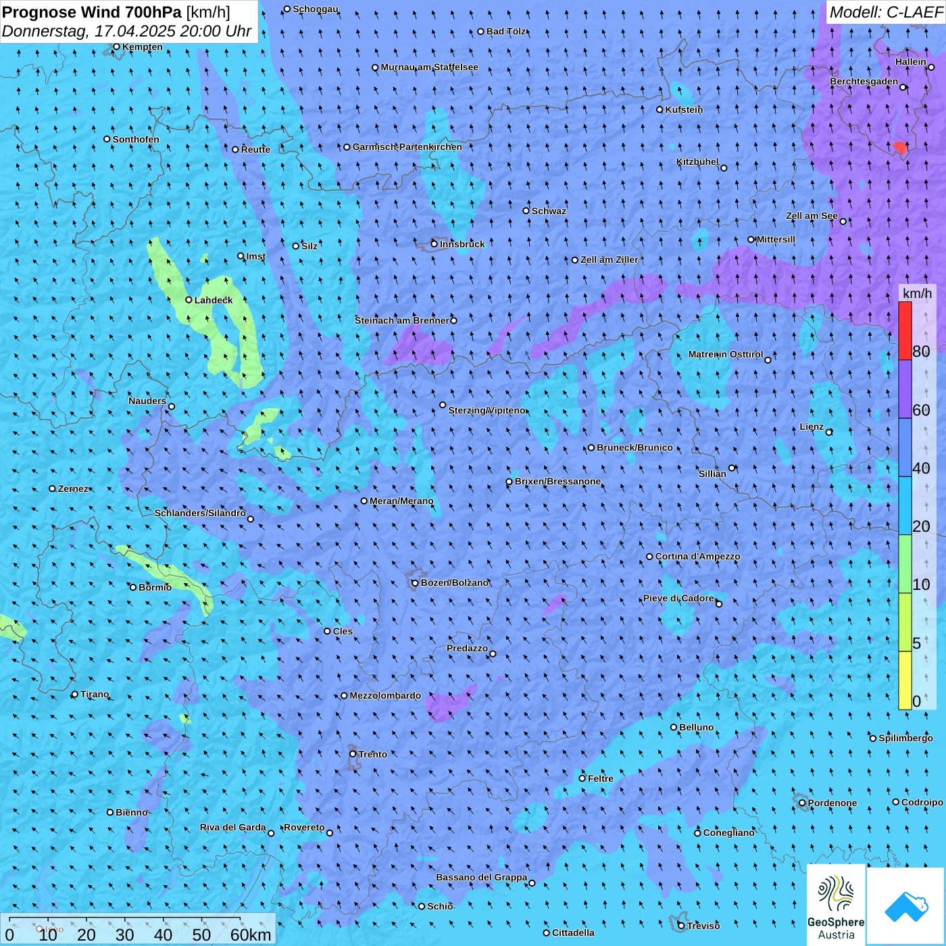Click the Trento city marker
Viewport: 946px width, 946px height.
click(x=353, y=754)
